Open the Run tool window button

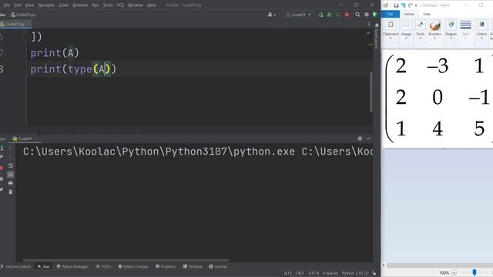pos(43,267)
